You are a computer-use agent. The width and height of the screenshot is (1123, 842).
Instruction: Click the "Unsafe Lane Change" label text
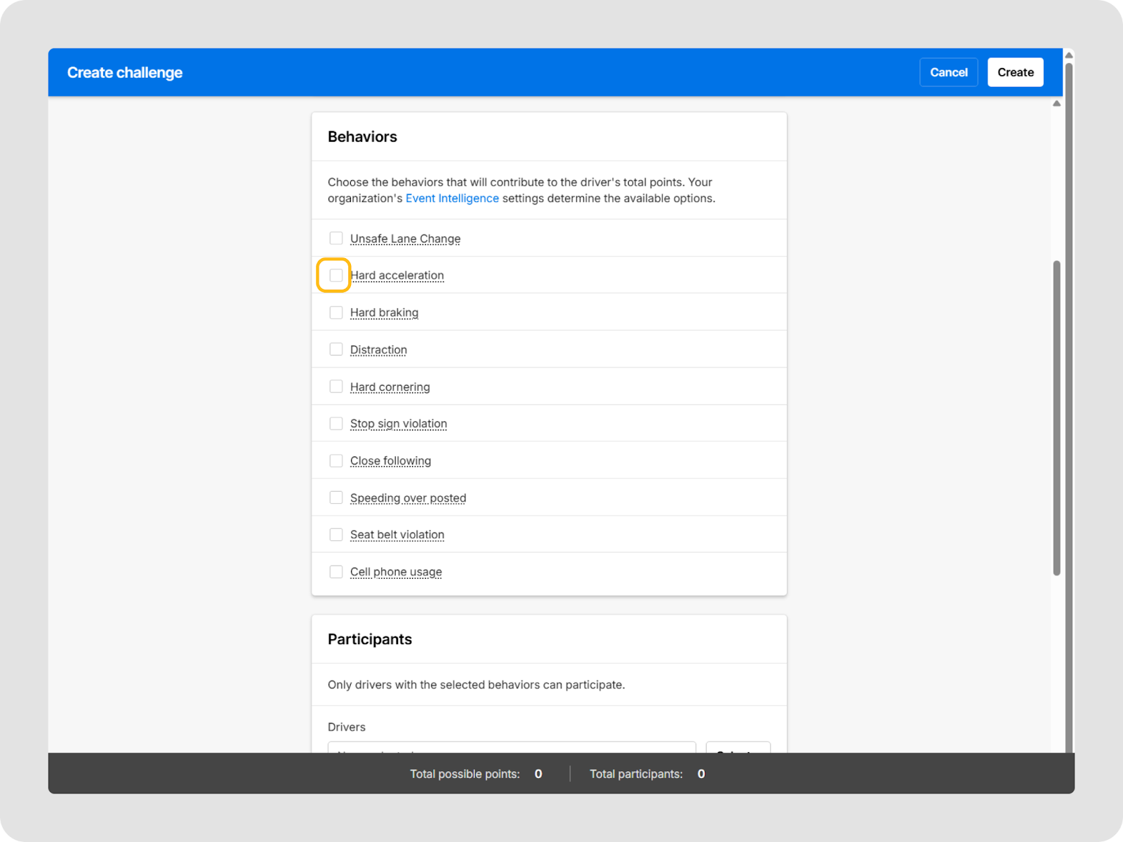click(x=405, y=239)
